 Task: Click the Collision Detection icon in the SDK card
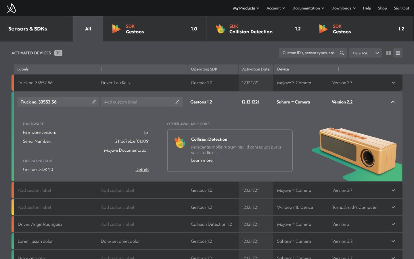click(x=180, y=142)
